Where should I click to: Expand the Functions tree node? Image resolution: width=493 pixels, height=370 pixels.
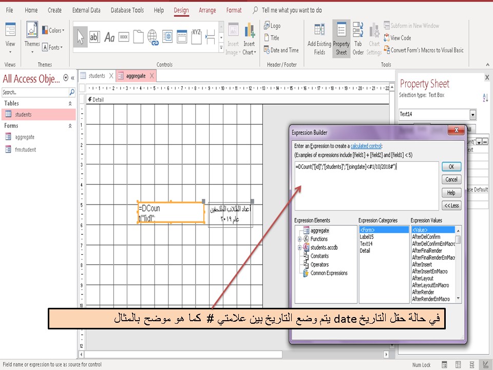[299, 239]
